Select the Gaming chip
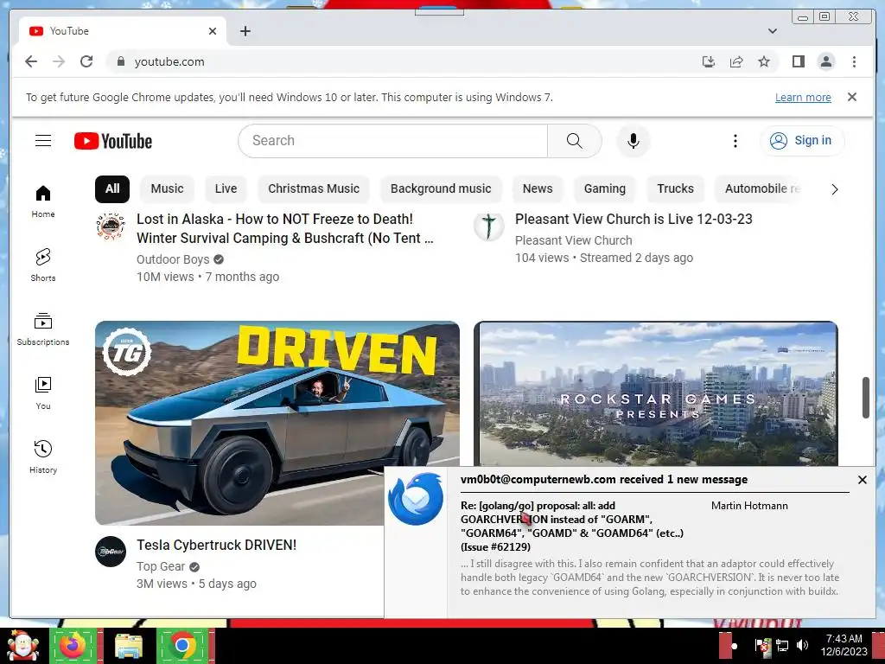885x664 pixels. tap(604, 188)
